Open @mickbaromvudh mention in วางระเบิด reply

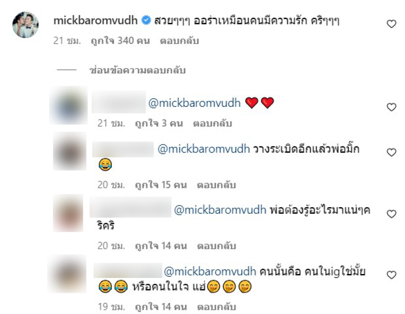pos(204,149)
